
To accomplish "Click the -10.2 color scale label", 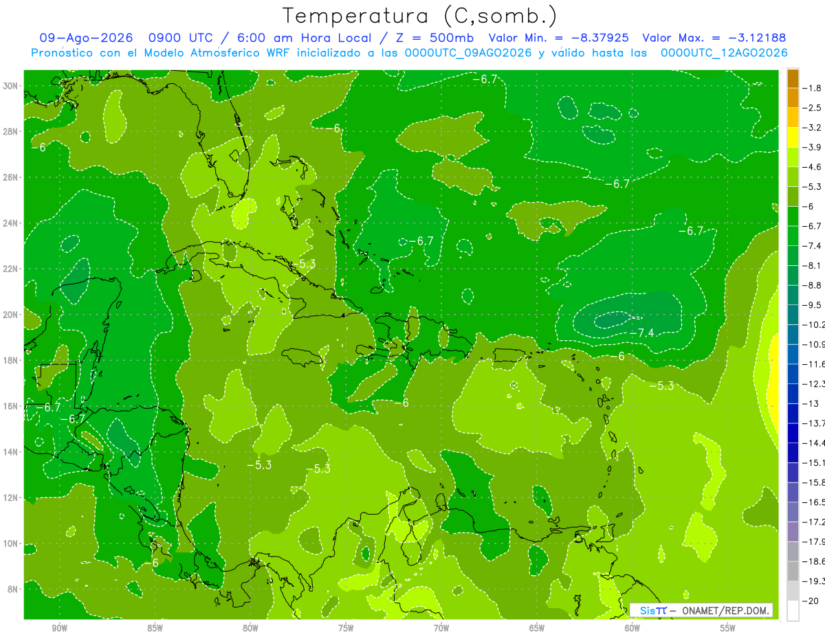I will tap(814, 324).
